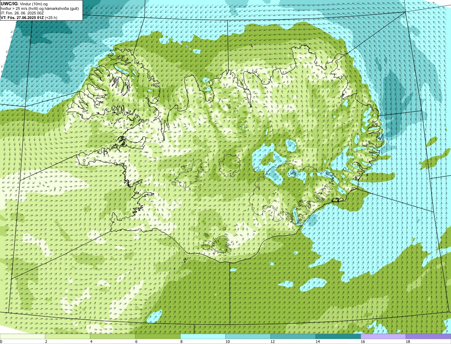Screen dimensions: 451x344
Task: Select the dark teal 14–16 legend swatch
Action: (338, 336)
